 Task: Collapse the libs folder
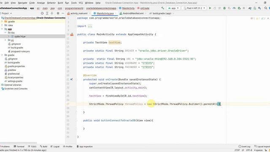[x=5, y=33]
